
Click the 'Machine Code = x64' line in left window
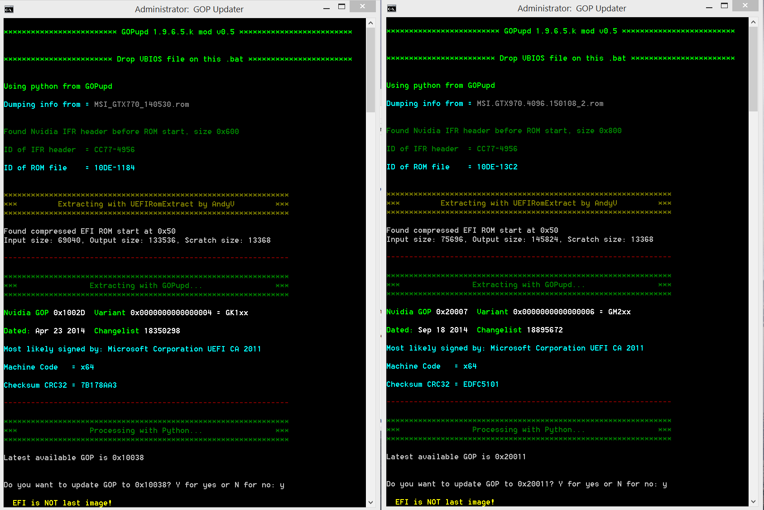[49, 367]
